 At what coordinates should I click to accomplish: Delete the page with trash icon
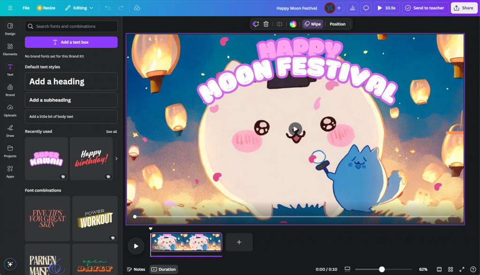(x=266, y=24)
